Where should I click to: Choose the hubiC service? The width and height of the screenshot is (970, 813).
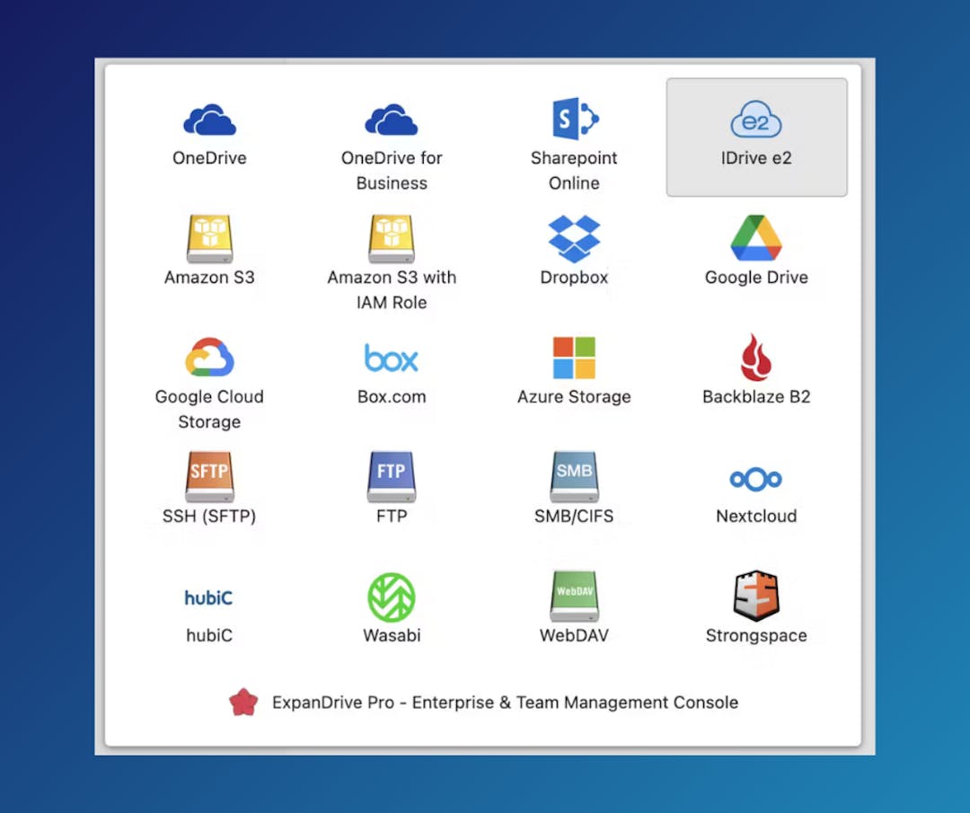pyautogui.click(x=208, y=602)
